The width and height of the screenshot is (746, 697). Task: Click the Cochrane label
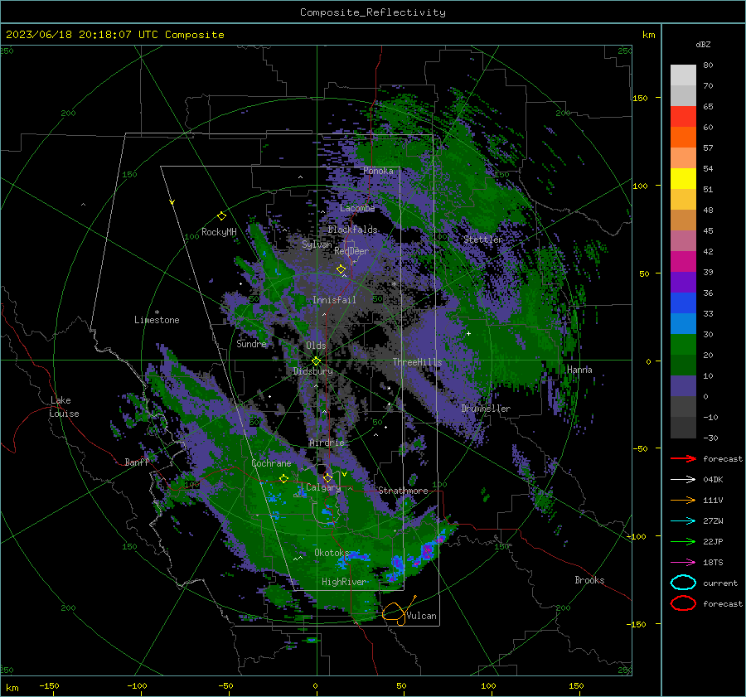coord(271,463)
